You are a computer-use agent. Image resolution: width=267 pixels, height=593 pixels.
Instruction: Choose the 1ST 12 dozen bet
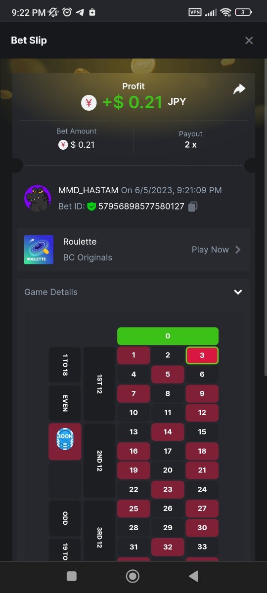click(99, 384)
